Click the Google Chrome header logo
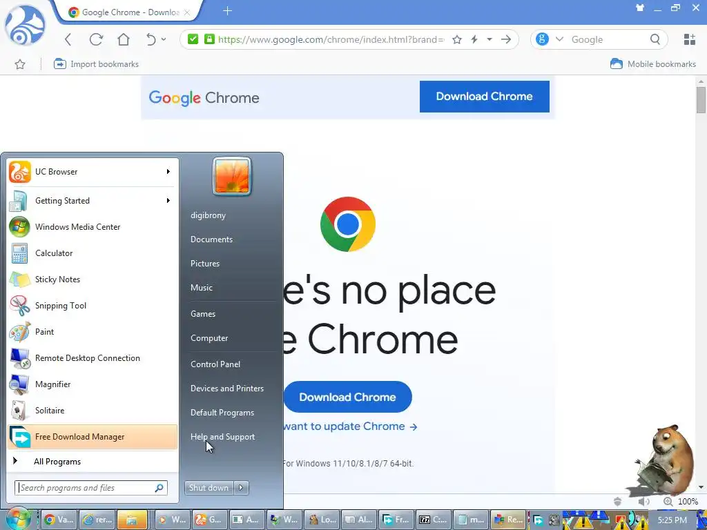707x530 pixels. coord(204,98)
